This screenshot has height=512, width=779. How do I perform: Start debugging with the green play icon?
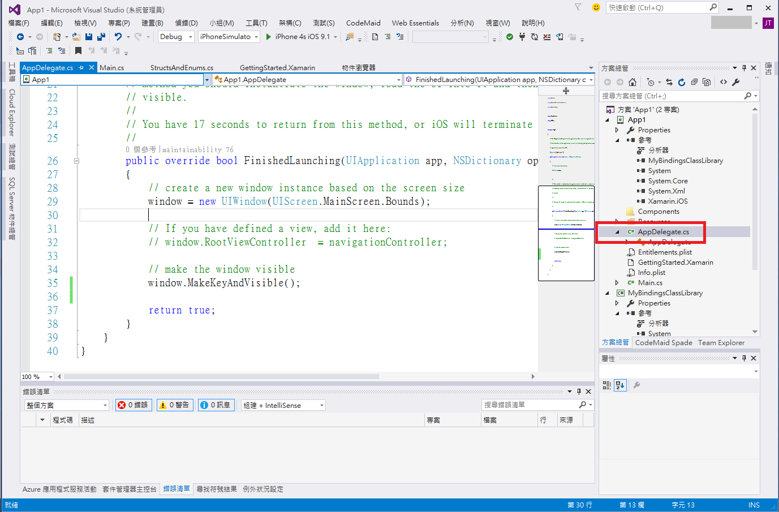point(269,37)
